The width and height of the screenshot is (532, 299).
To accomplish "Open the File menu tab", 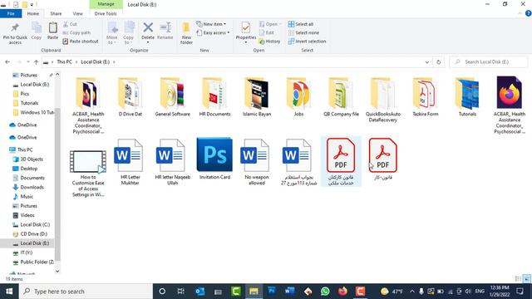I will tap(11, 13).
